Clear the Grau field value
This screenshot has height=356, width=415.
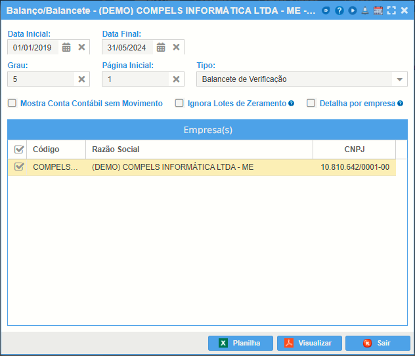click(82, 79)
